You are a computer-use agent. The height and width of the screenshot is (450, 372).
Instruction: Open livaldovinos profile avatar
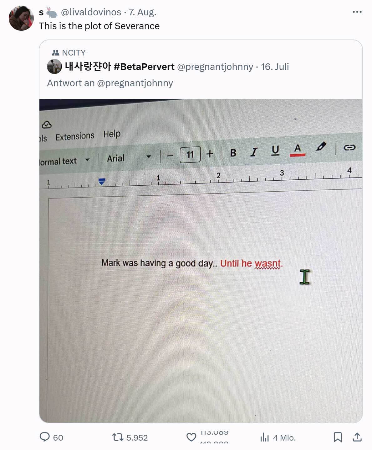coord(21,18)
